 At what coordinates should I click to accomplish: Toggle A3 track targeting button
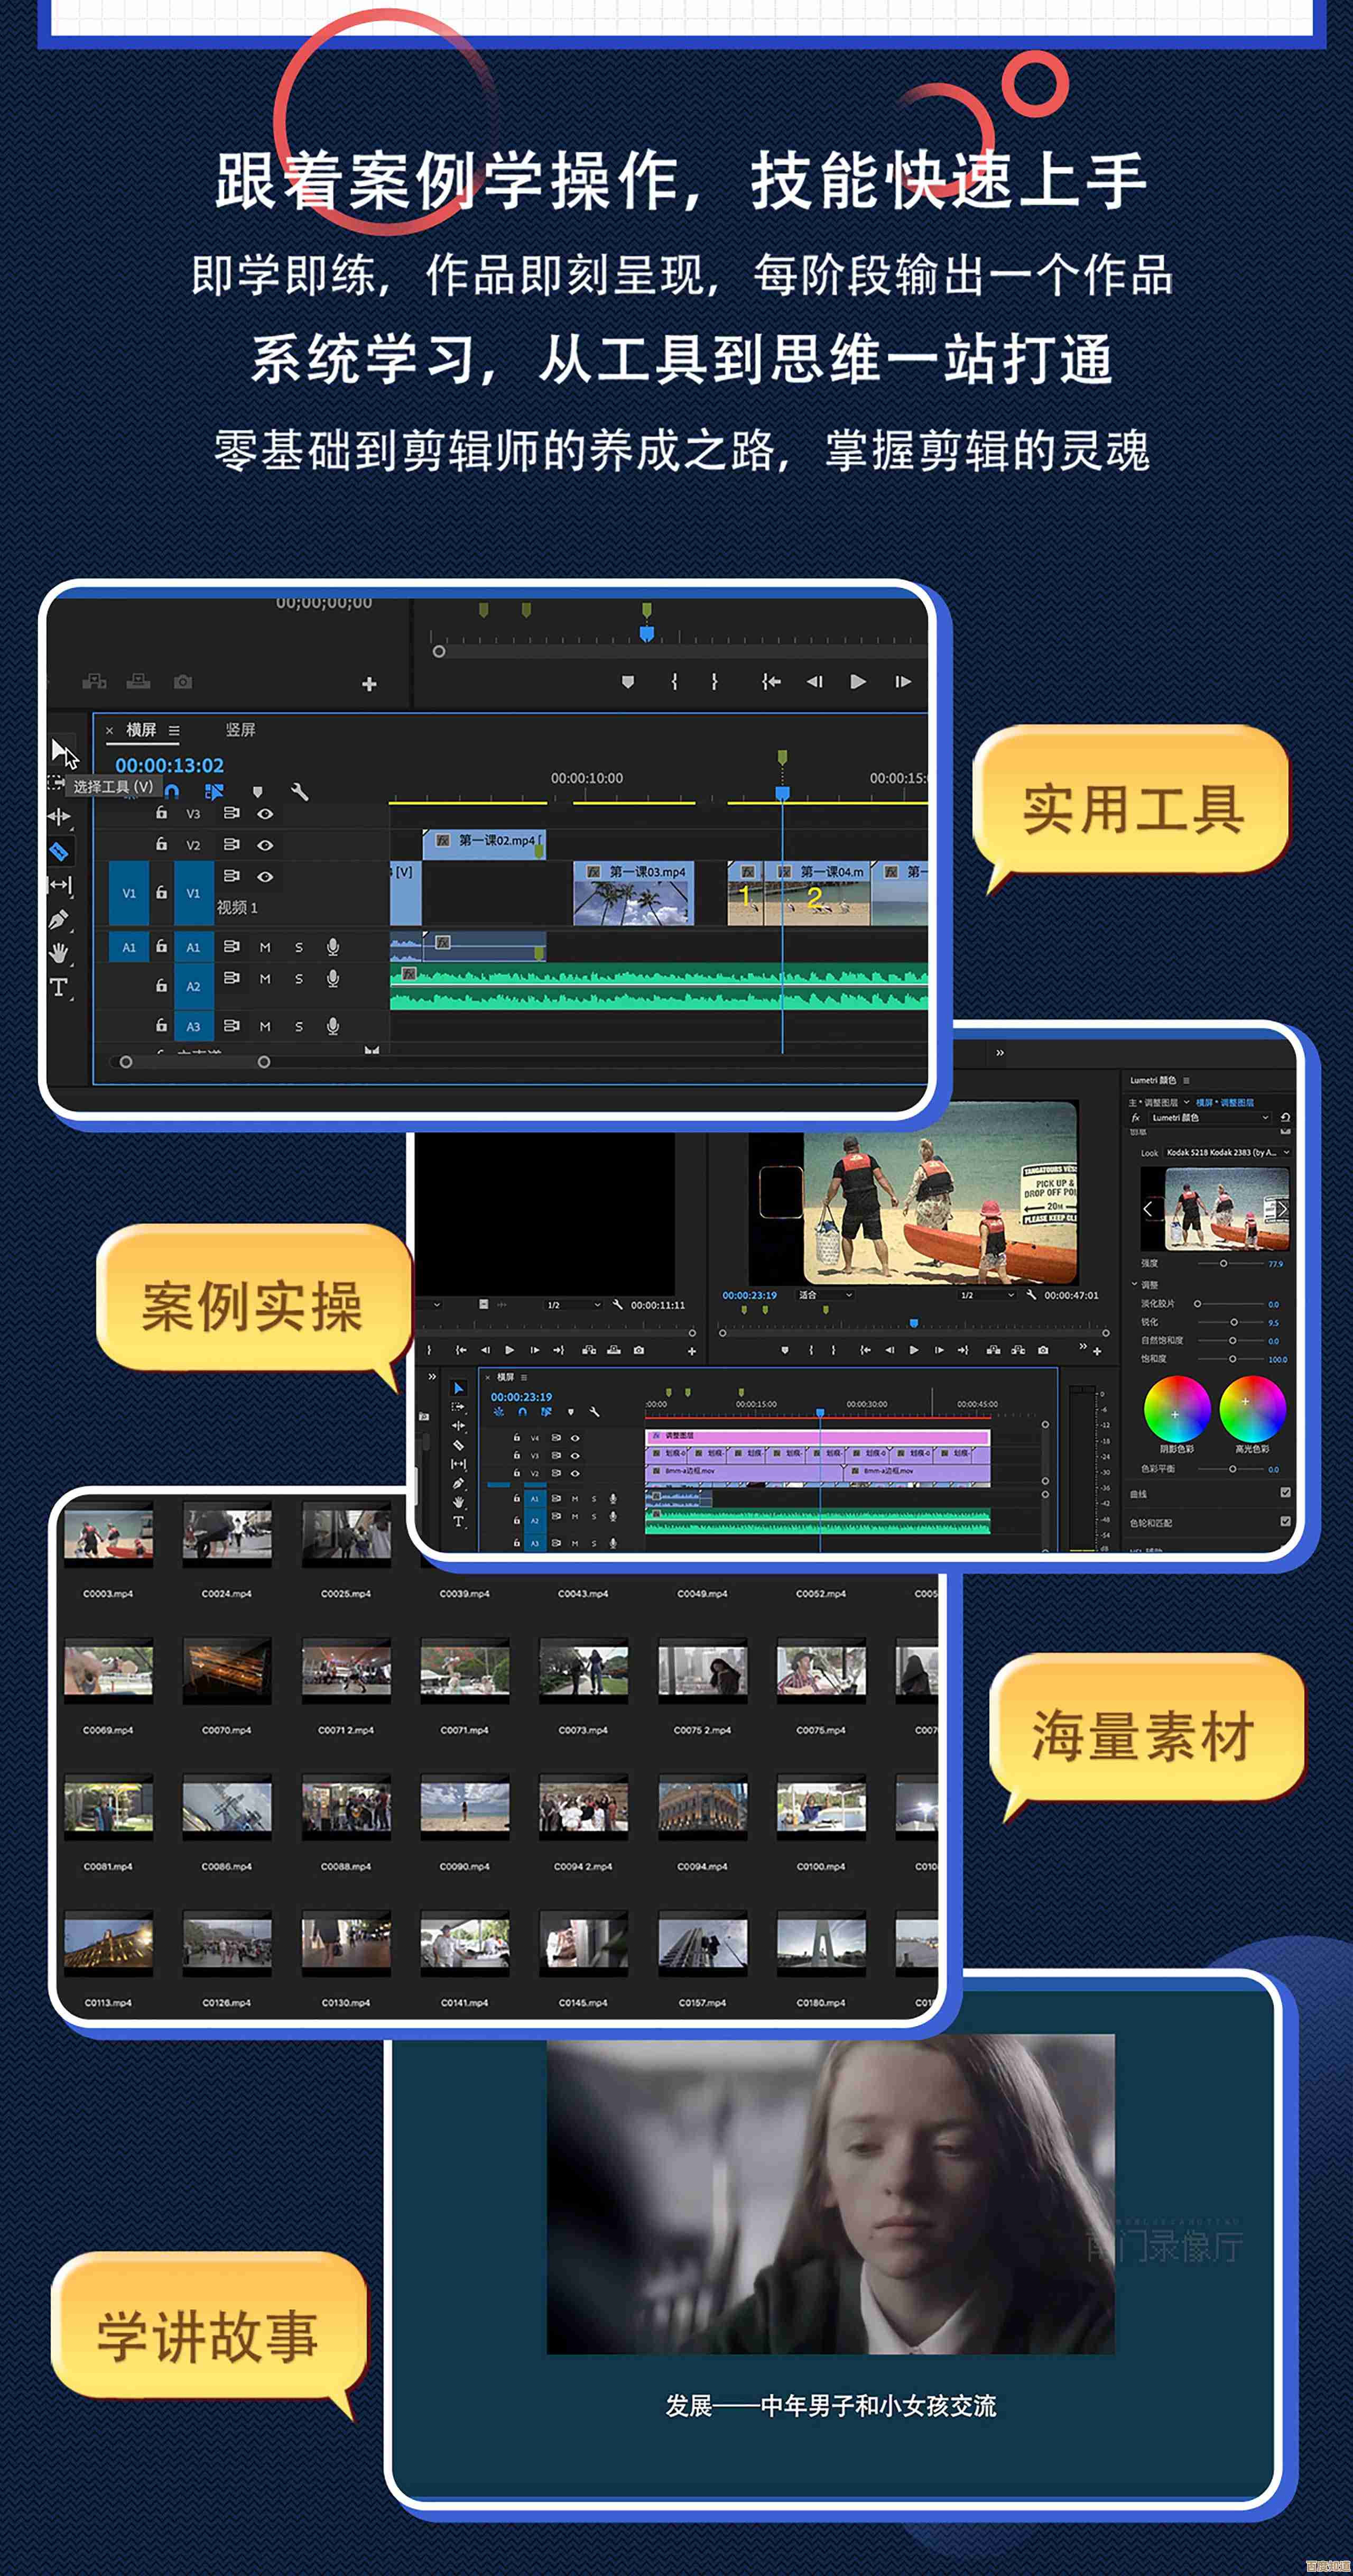pos(193,1026)
